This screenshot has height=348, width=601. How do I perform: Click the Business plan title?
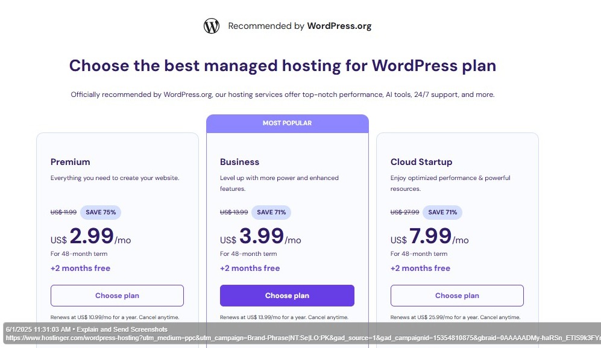239,162
